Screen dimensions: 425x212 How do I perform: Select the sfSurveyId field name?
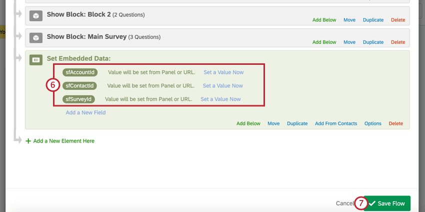78,99
